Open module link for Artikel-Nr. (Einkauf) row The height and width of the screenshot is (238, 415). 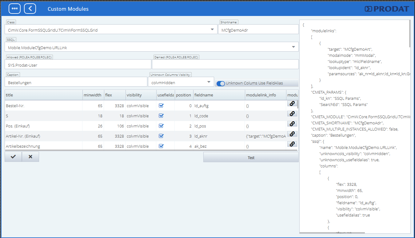pos(292,134)
